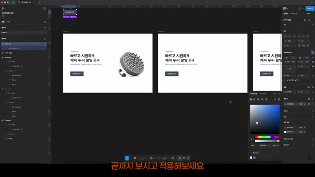This screenshot has width=315, height=177.
Task: Toggle the left sidebar collapse icon
Action: 45,9
